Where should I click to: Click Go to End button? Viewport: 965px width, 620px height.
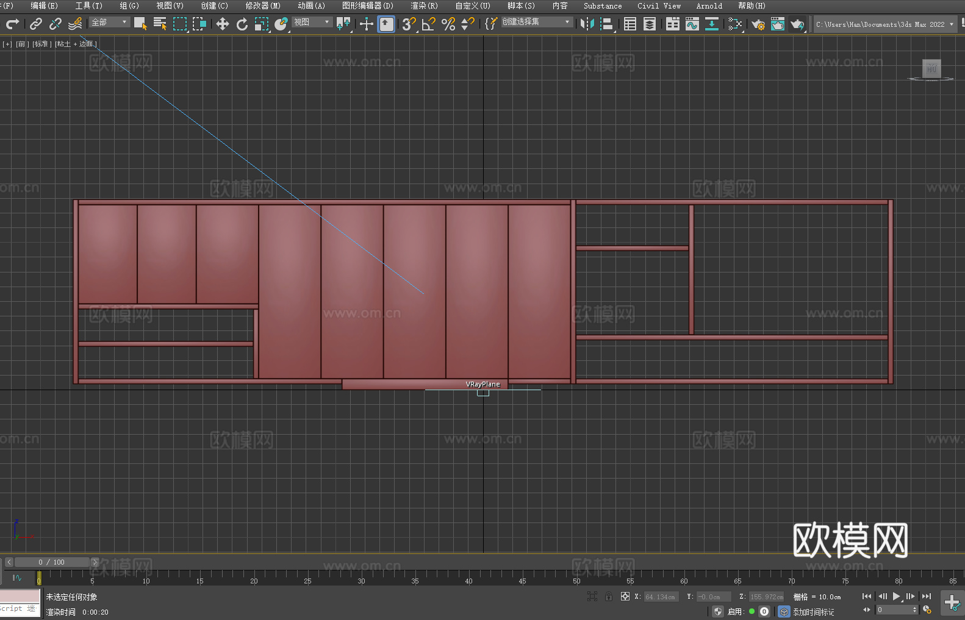pyautogui.click(x=927, y=596)
